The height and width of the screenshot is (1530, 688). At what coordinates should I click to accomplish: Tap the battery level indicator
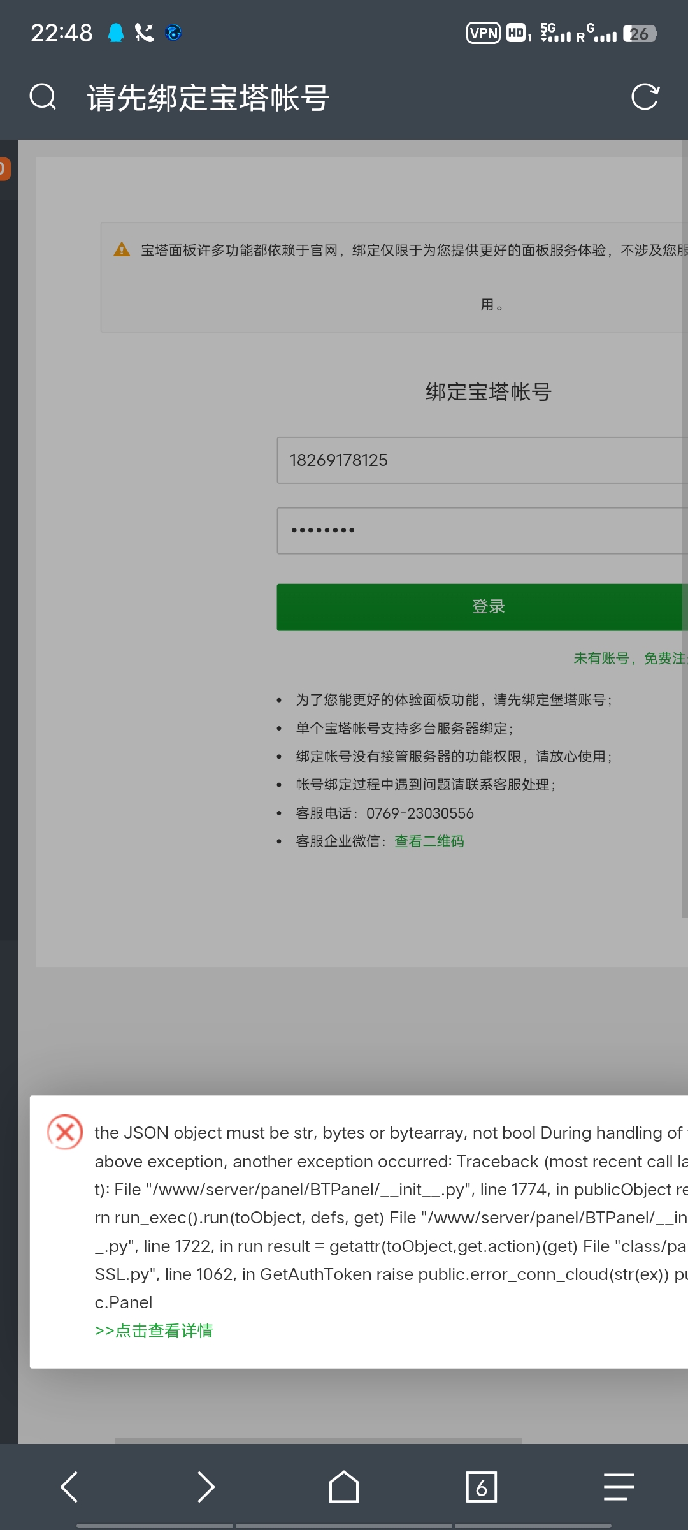(640, 33)
